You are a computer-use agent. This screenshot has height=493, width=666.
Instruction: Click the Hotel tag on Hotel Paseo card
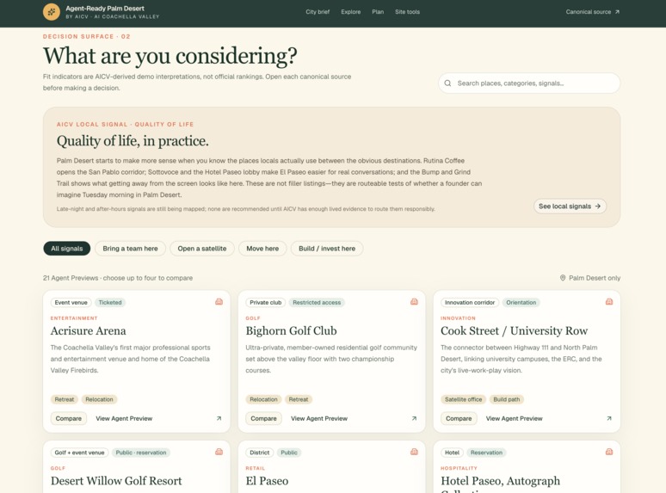[452, 453]
